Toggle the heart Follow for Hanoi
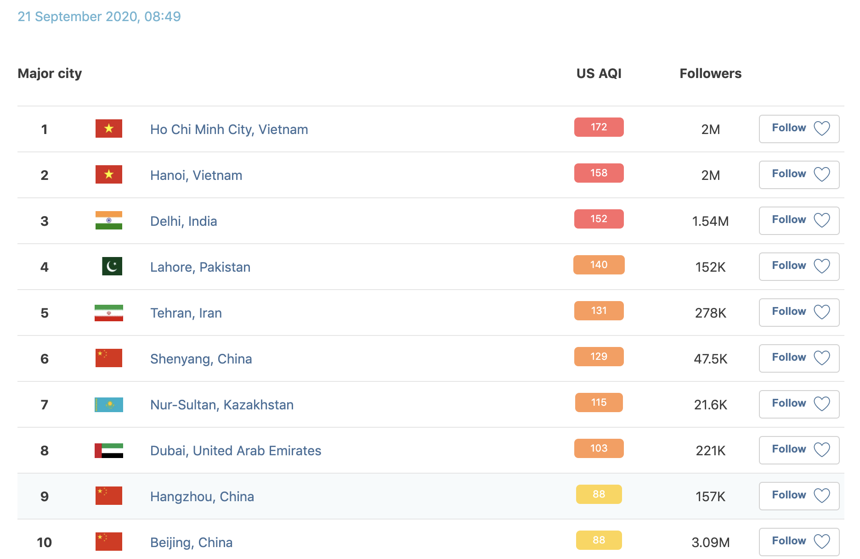This screenshot has height=559, width=860. coord(822,174)
